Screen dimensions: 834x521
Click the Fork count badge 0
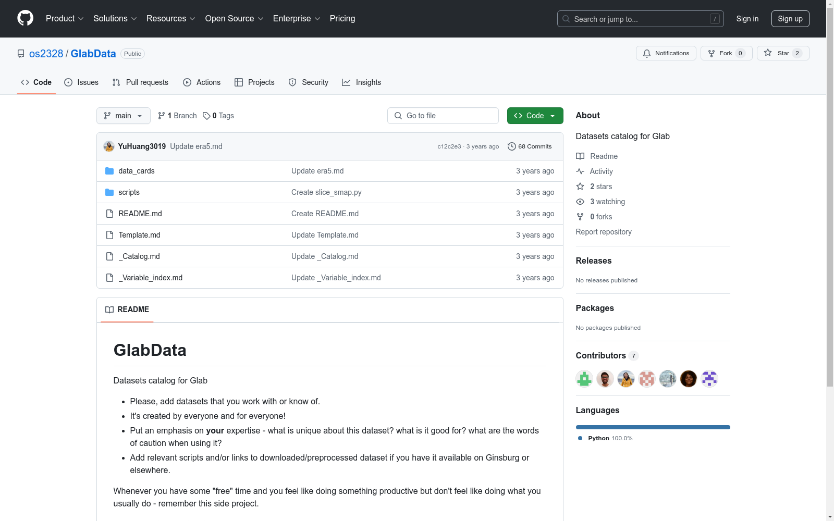tap(740, 53)
